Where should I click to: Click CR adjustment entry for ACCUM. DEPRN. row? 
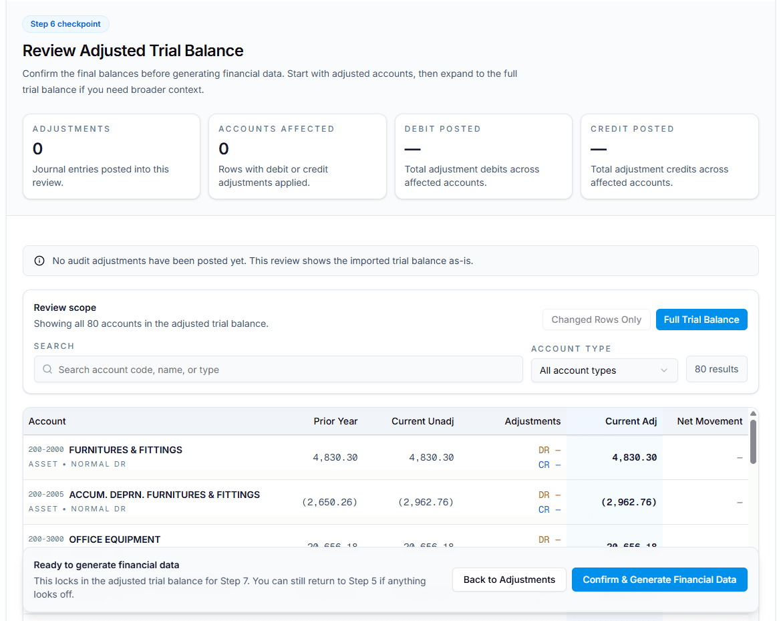pyautogui.click(x=549, y=509)
